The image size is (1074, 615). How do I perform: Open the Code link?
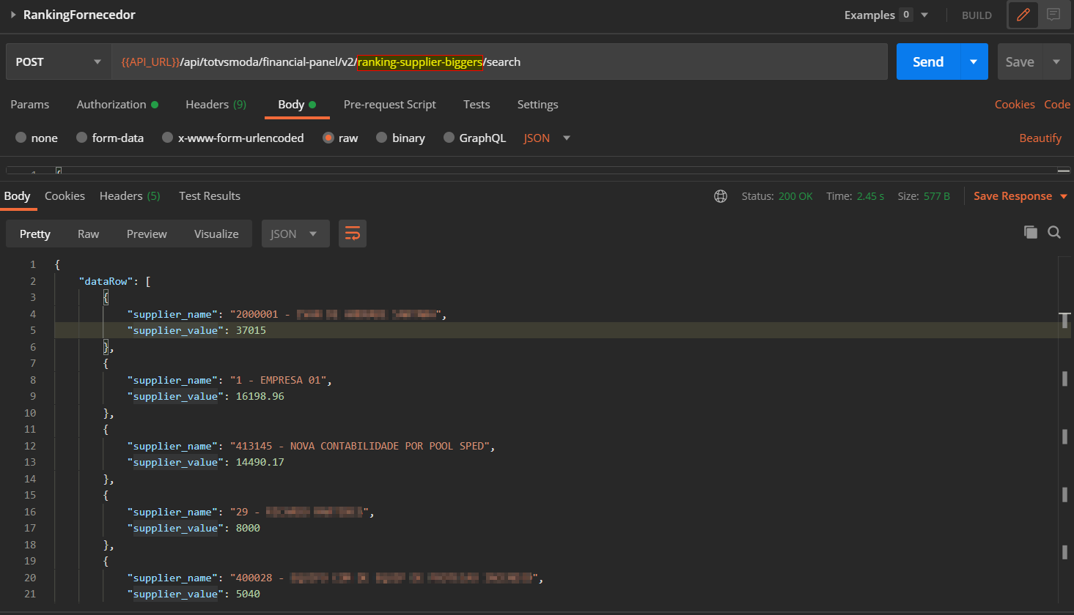1057,105
